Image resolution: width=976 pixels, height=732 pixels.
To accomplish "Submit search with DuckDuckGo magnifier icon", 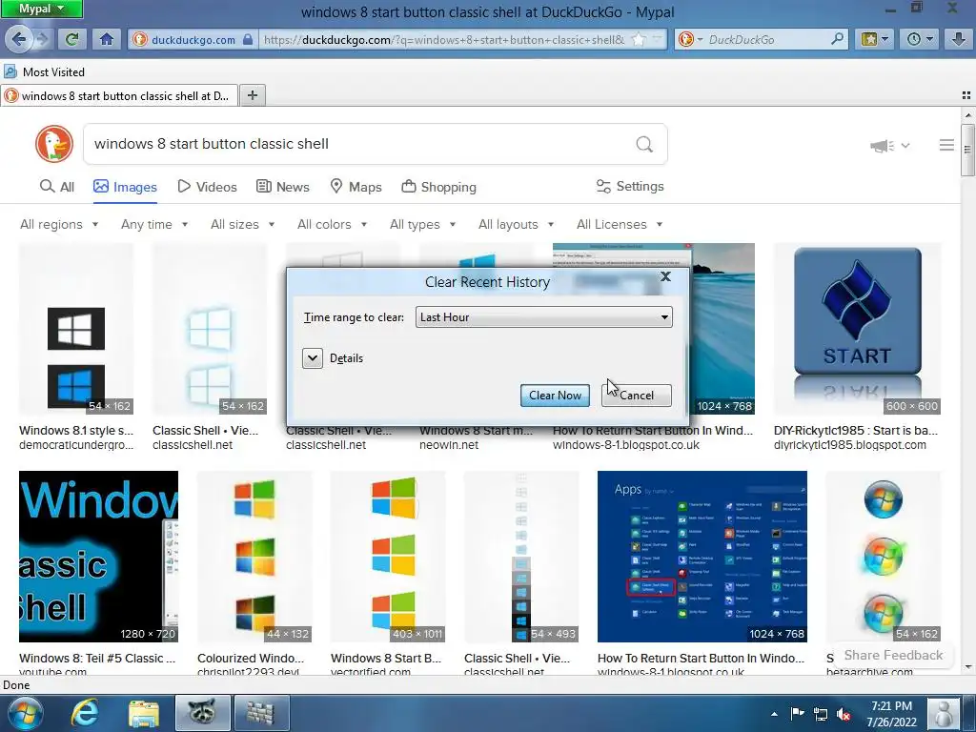I will pos(644,145).
